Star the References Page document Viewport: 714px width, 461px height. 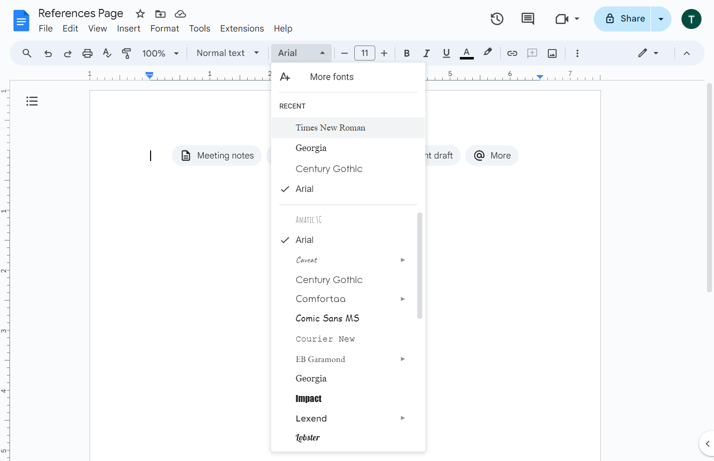[141, 13]
